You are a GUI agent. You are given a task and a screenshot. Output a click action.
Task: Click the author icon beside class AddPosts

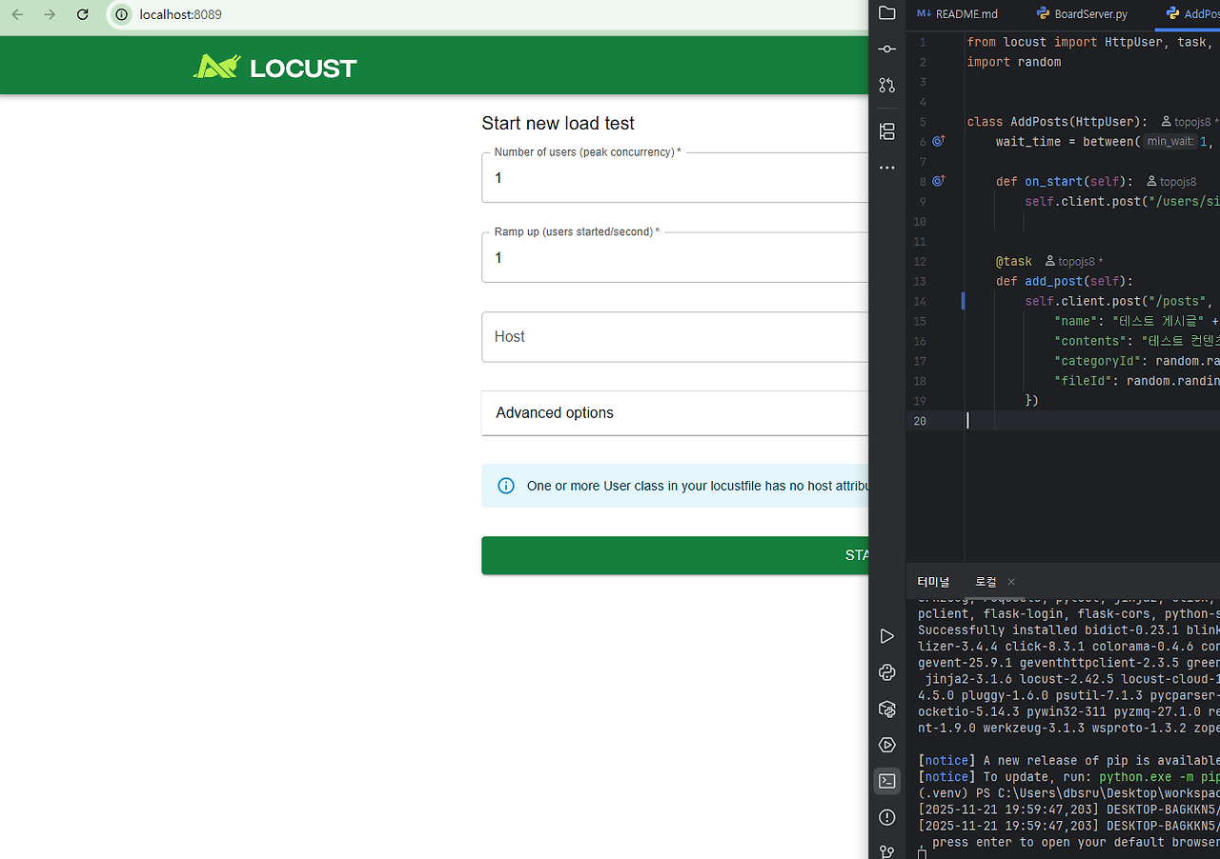pyautogui.click(x=1167, y=122)
